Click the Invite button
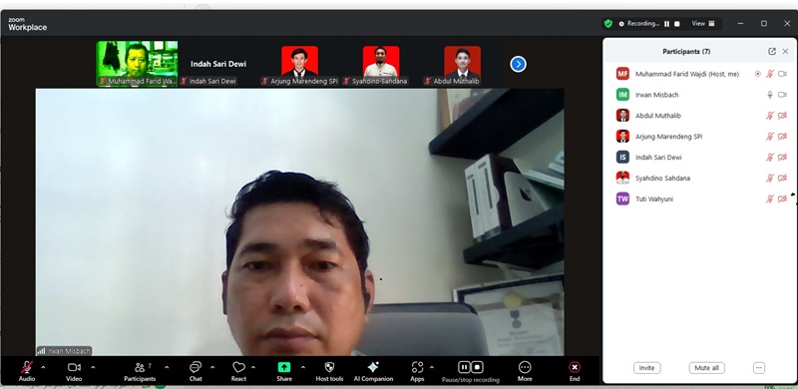The image size is (798, 389). (646, 368)
